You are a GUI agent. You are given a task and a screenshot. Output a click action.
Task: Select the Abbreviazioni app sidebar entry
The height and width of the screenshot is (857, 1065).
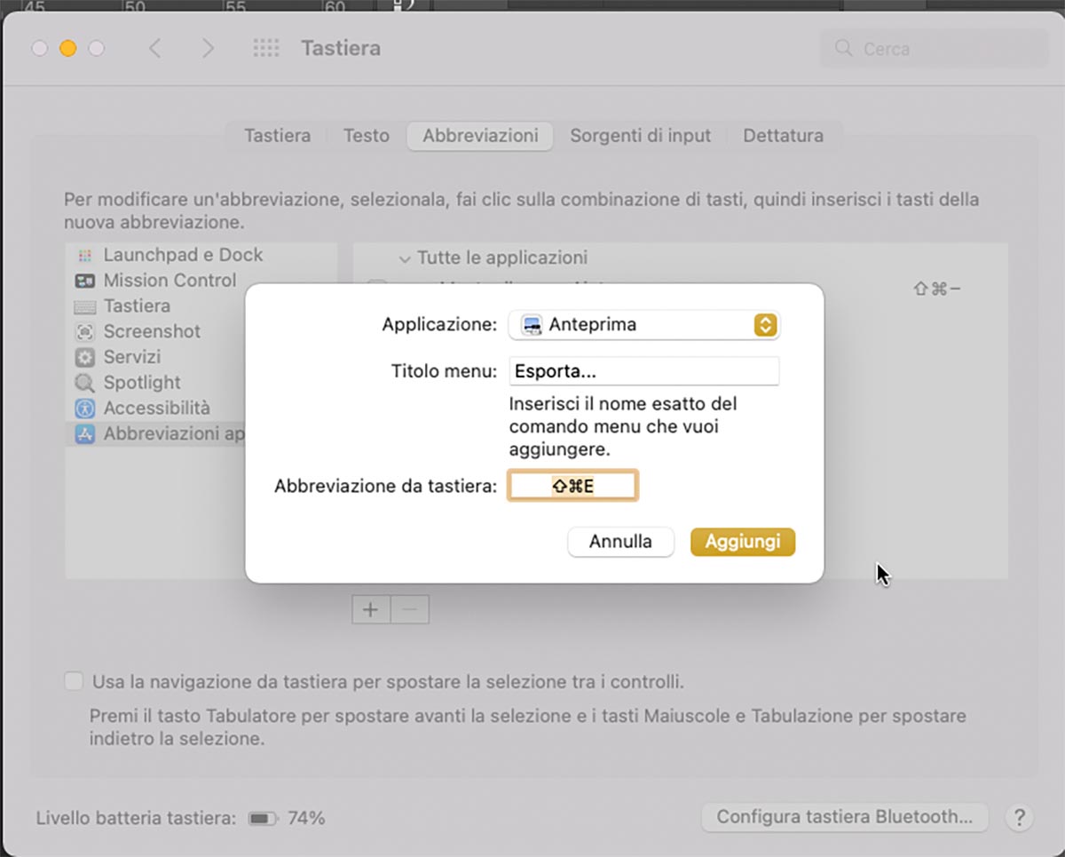(x=169, y=433)
